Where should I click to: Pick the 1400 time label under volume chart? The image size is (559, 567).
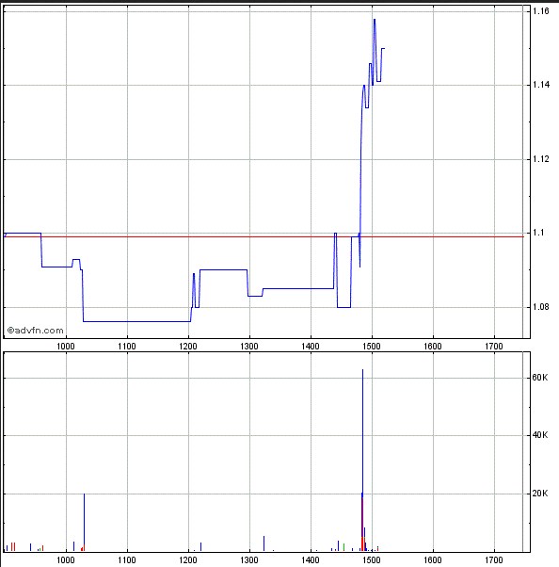pos(311,560)
